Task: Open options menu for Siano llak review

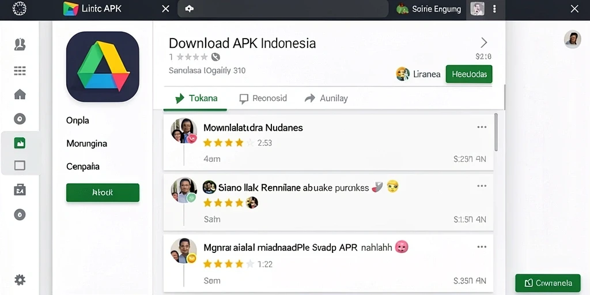Action: (482, 186)
